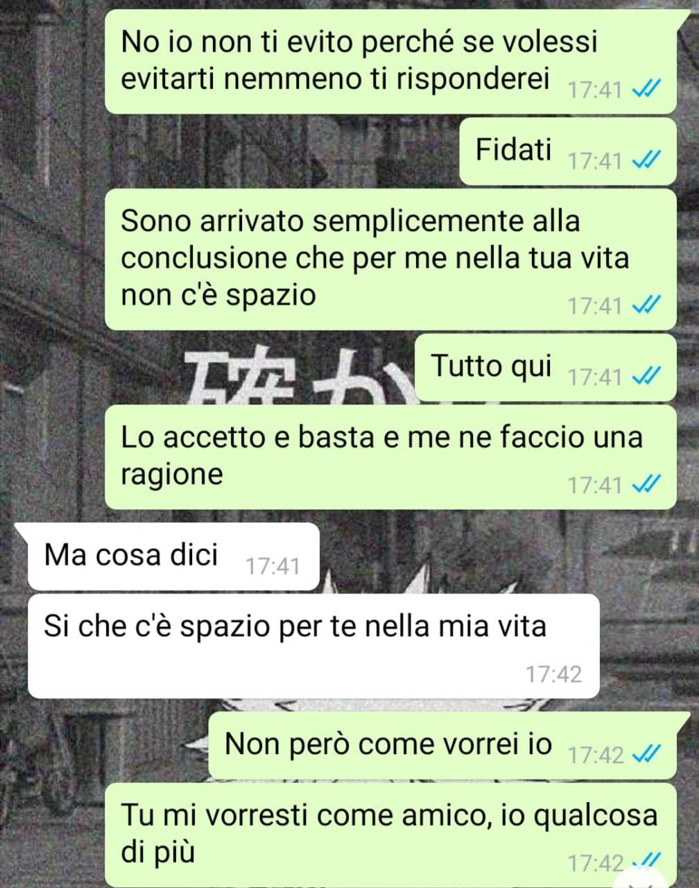Tap the 17:41 timestamp beside 'Ma cosa dici'

pyautogui.click(x=273, y=567)
